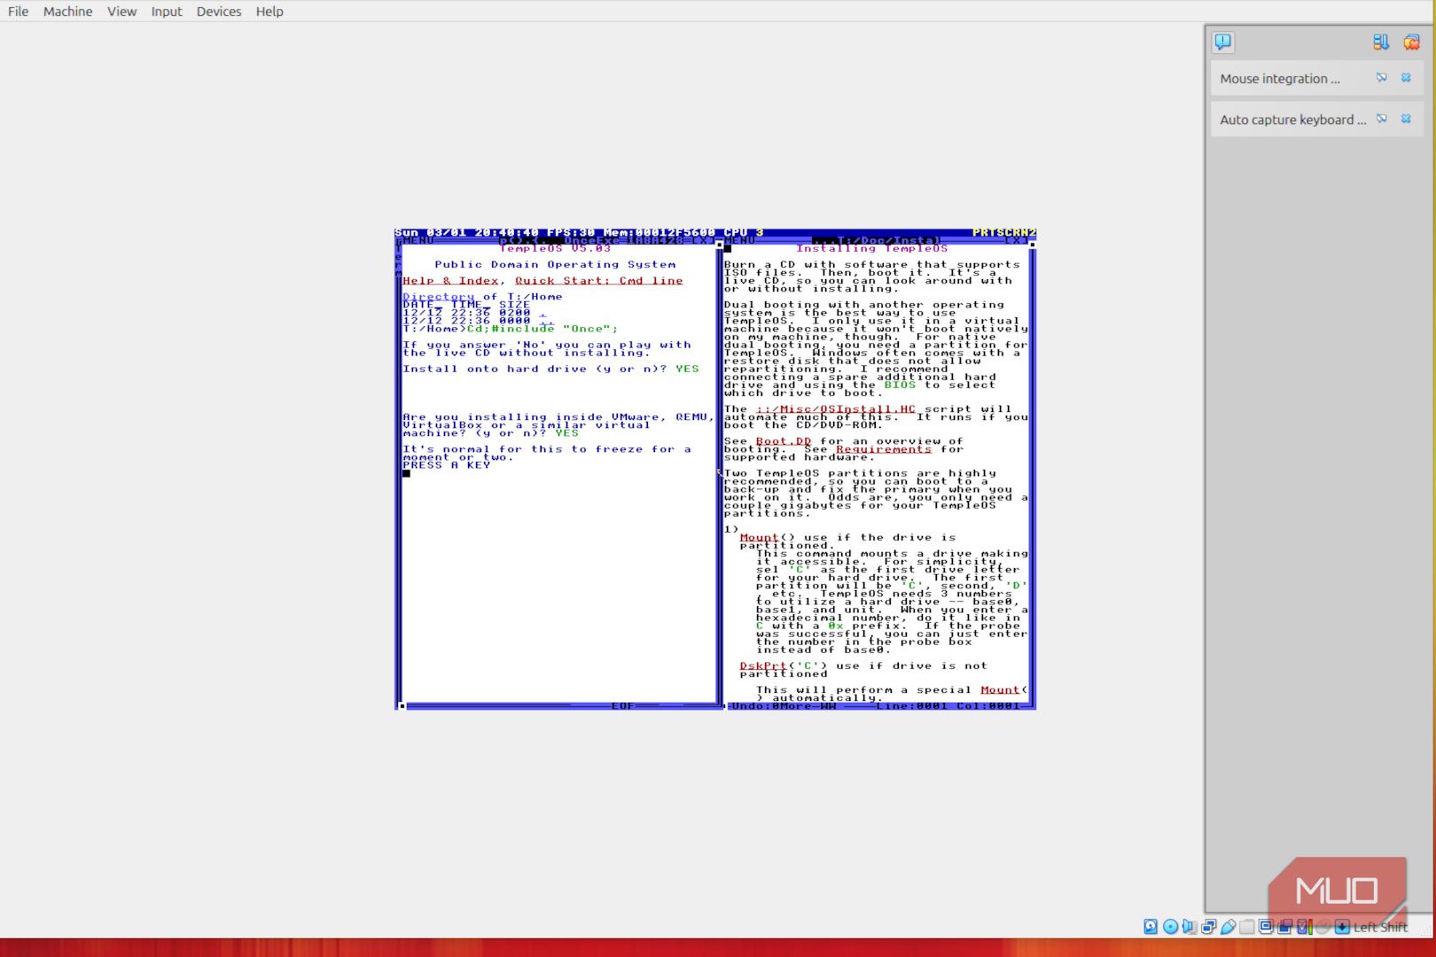Click the audio status icon
The width and height of the screenshot is (1436, 957).
(x=1190, y=927)
